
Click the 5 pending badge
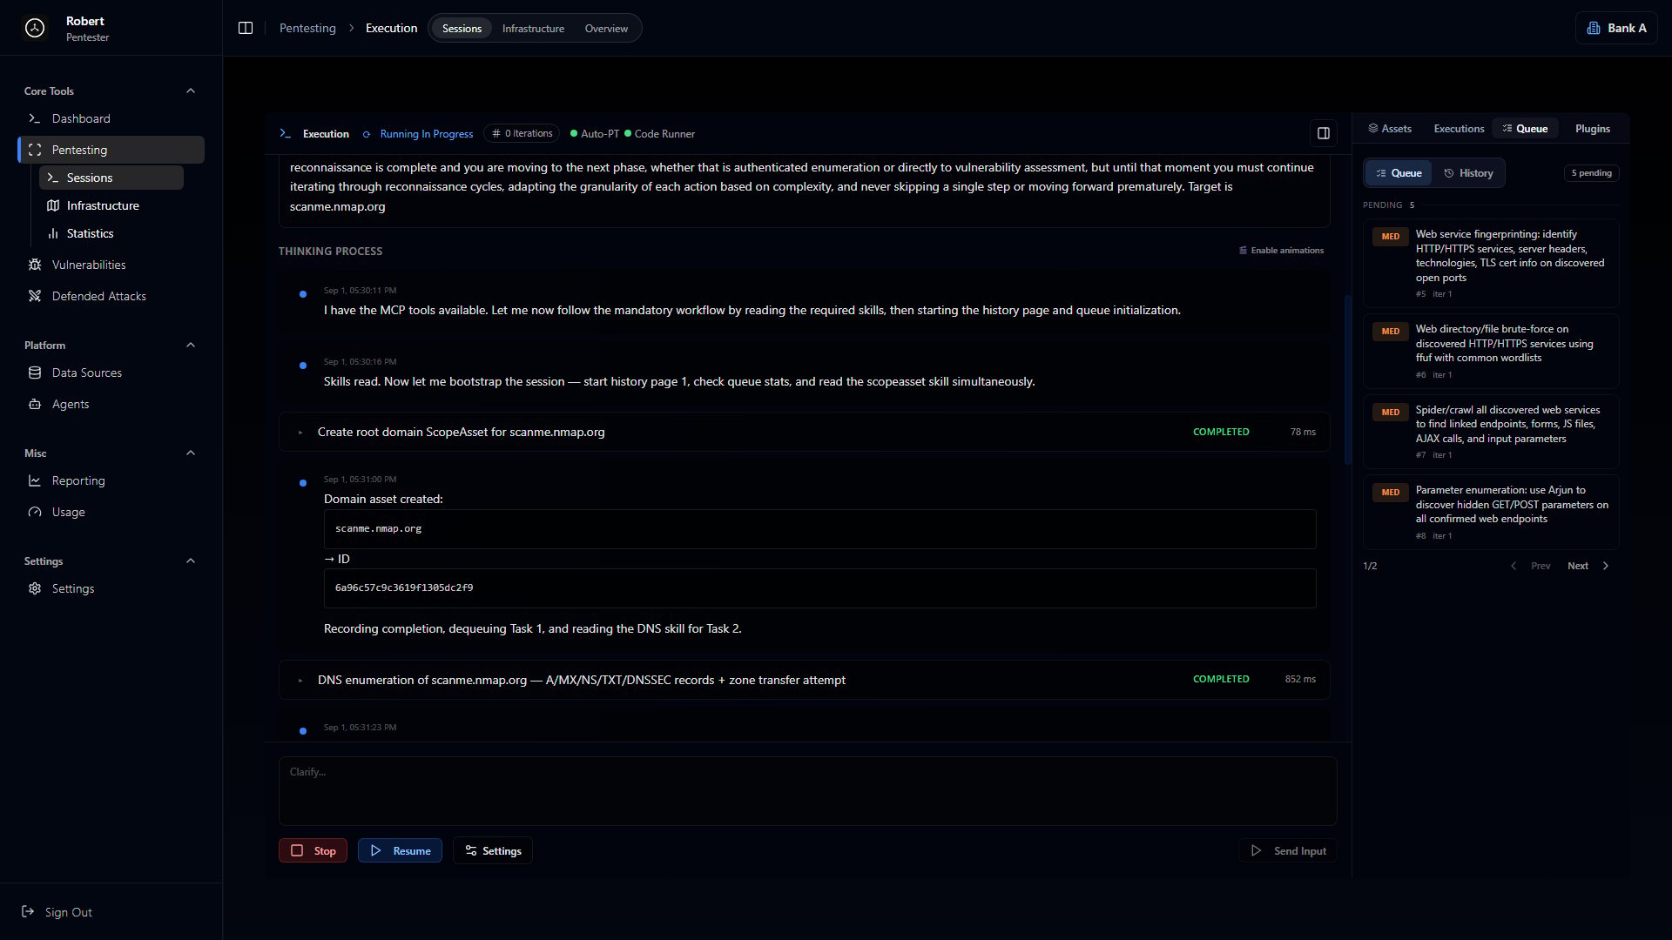pyautogui.click(x=1591, y=173)
